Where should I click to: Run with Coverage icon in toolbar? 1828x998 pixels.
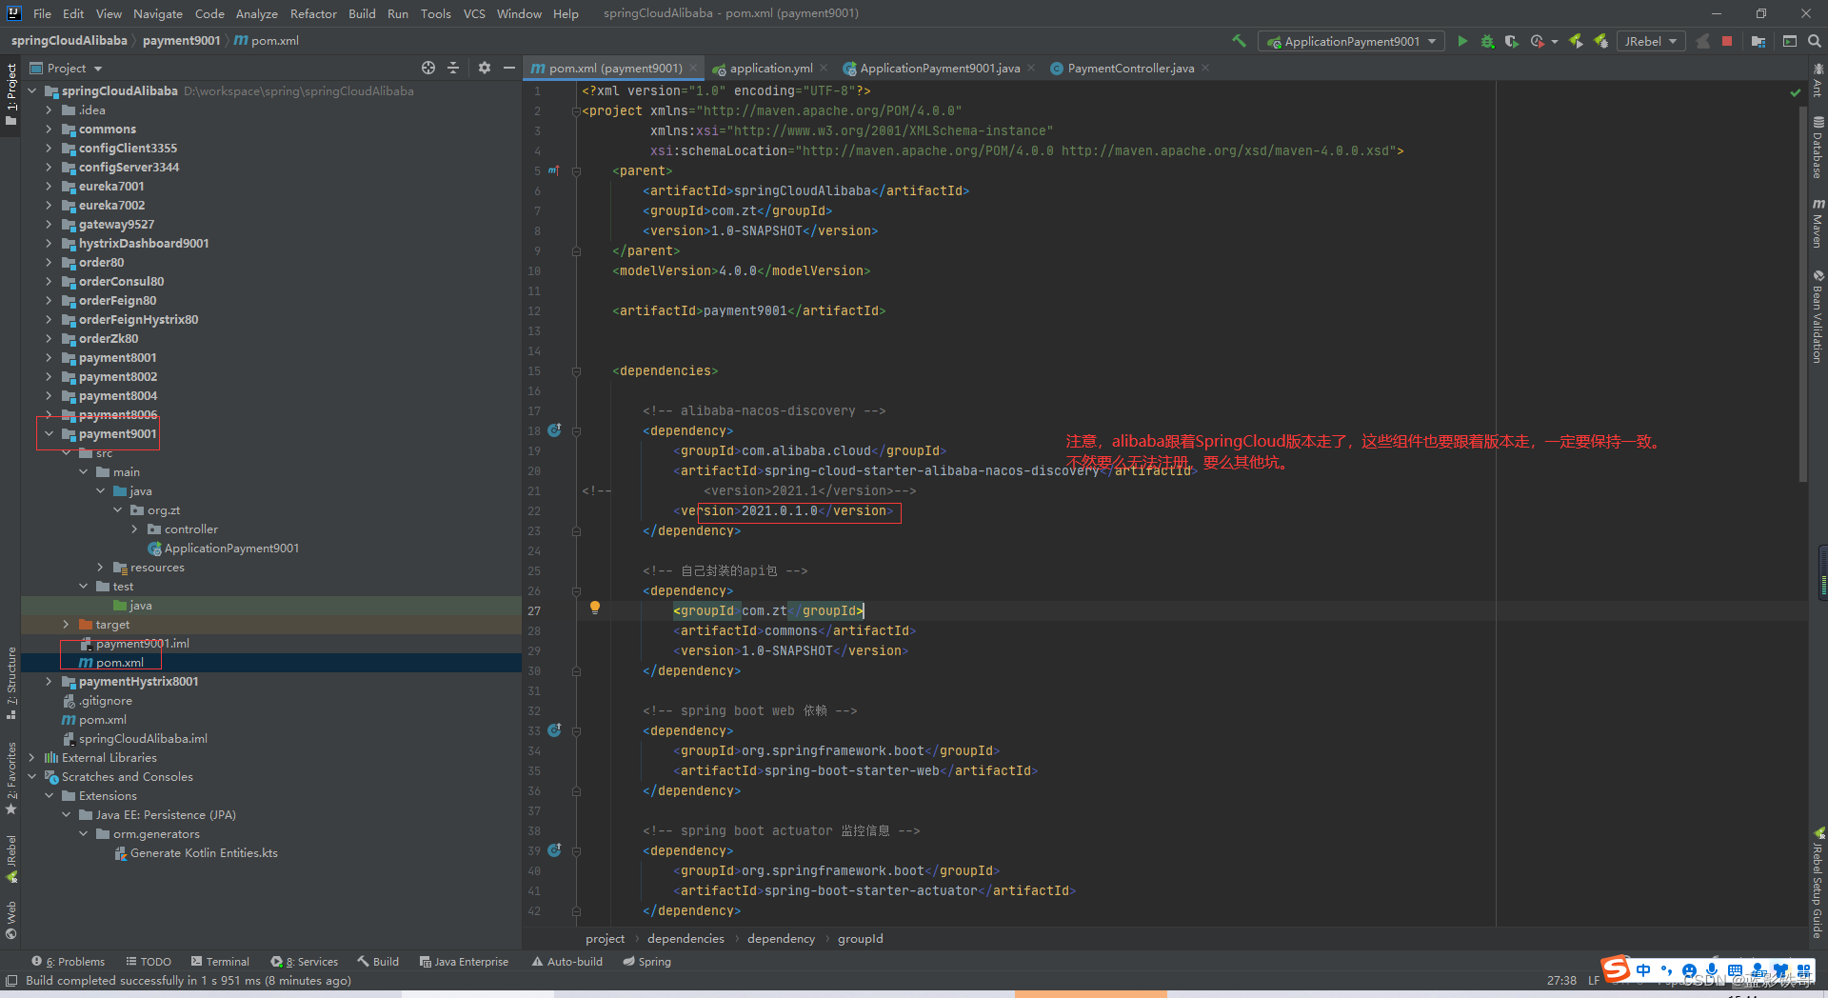click(x=1511, y=41)
